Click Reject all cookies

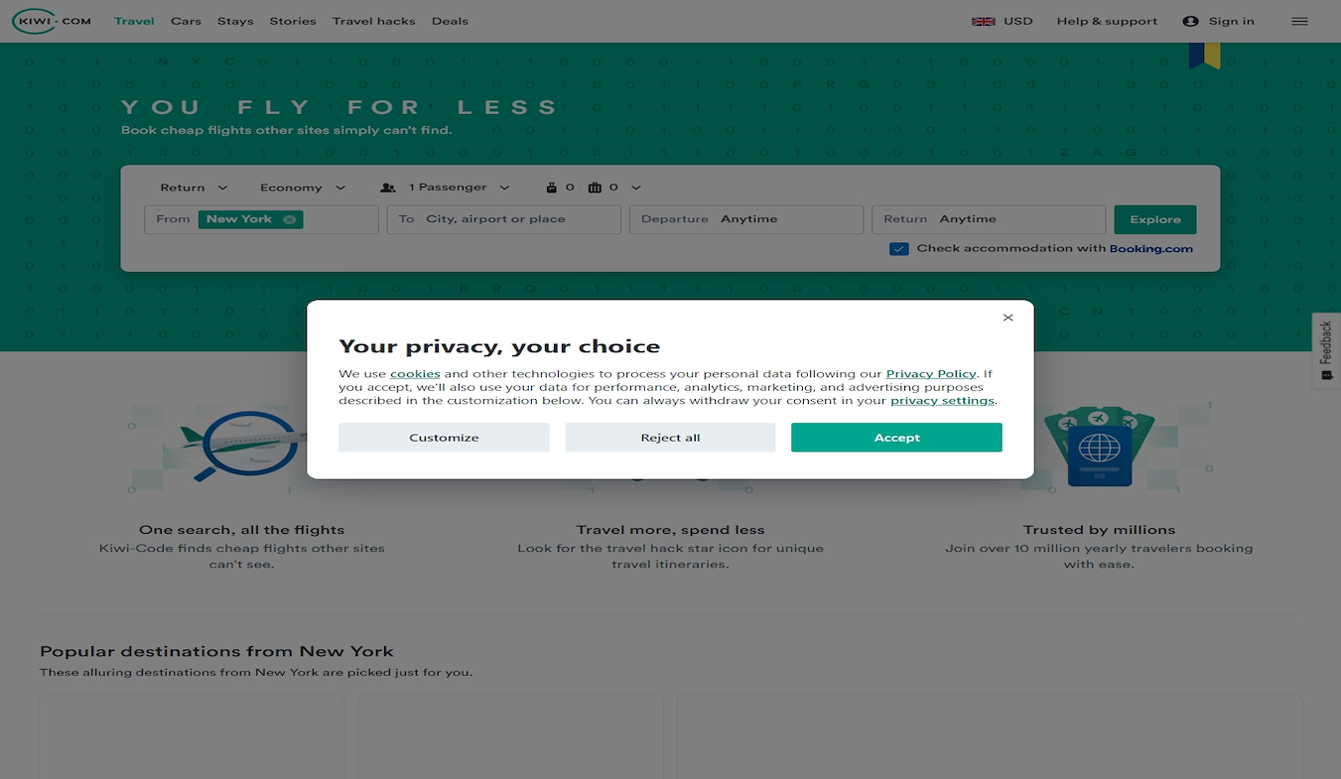point(670,438)
